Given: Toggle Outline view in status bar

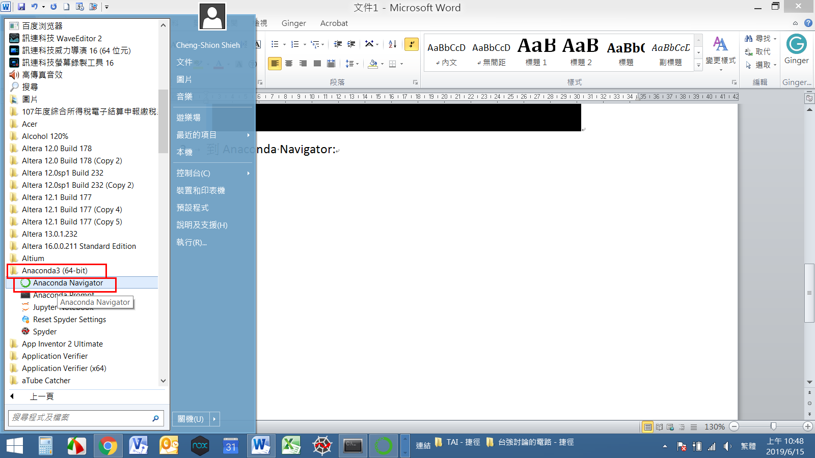Looking at the screenshot, I should point(682,427).
